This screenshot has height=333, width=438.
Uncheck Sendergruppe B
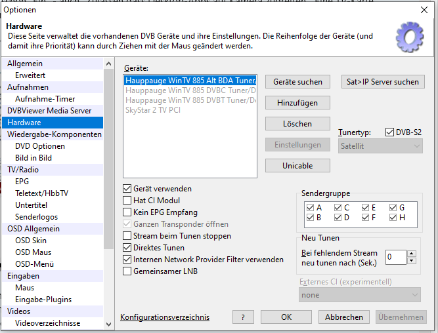coord(310,217)
